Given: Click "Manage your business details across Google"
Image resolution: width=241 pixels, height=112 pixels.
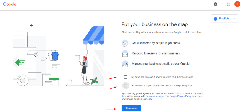Looking at the screenshot, I should pos(161,64).
